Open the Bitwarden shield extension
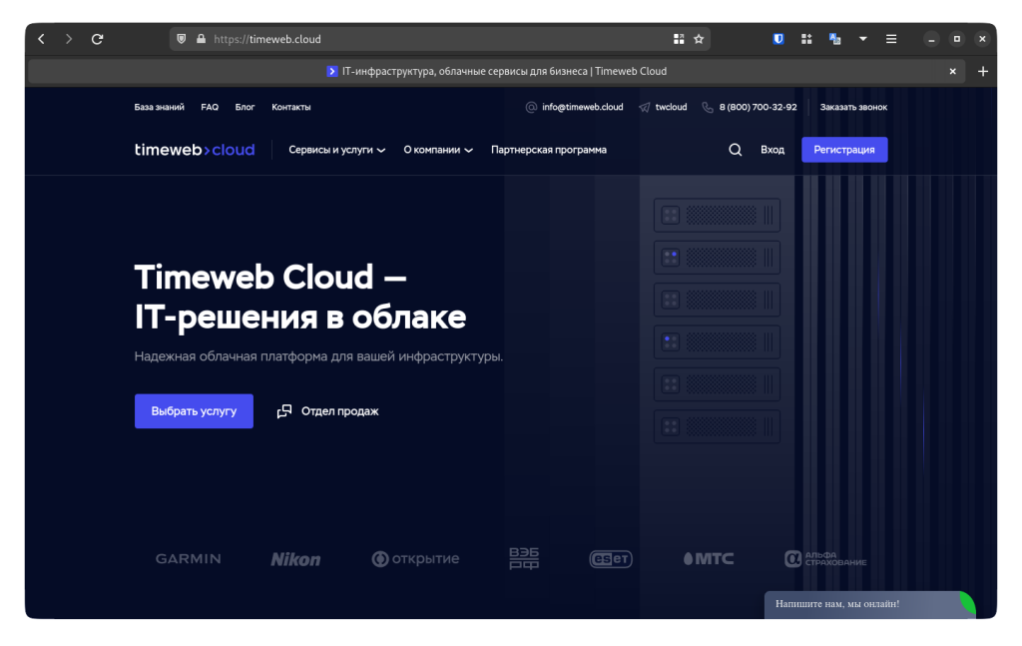1022x646 pixels. (x=778, y=39)
